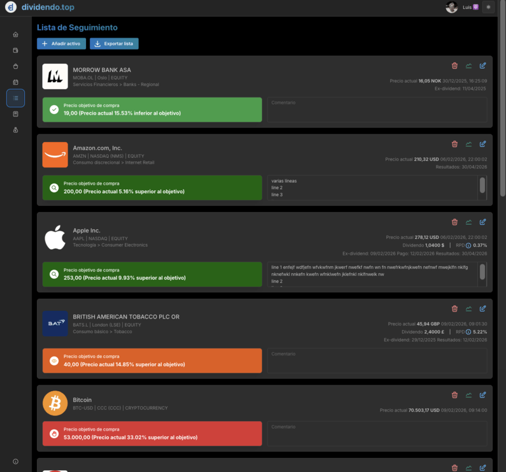Open the home icon in sidebar
The image size is (506, 472).
pyautogui.click(x=15, y=34)
